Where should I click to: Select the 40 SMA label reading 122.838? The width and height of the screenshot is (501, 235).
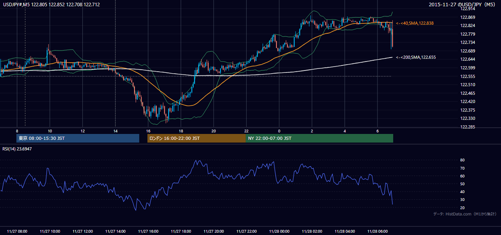pos(415,23)
